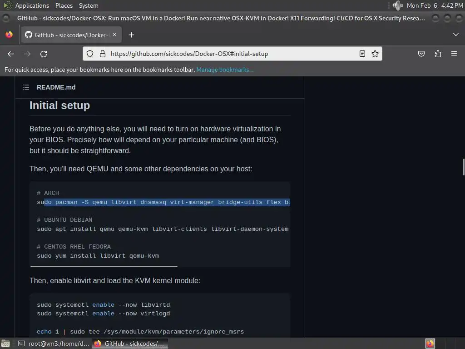
Task: Click the Firefox tray icon in bottom panel
Action: 430,344
